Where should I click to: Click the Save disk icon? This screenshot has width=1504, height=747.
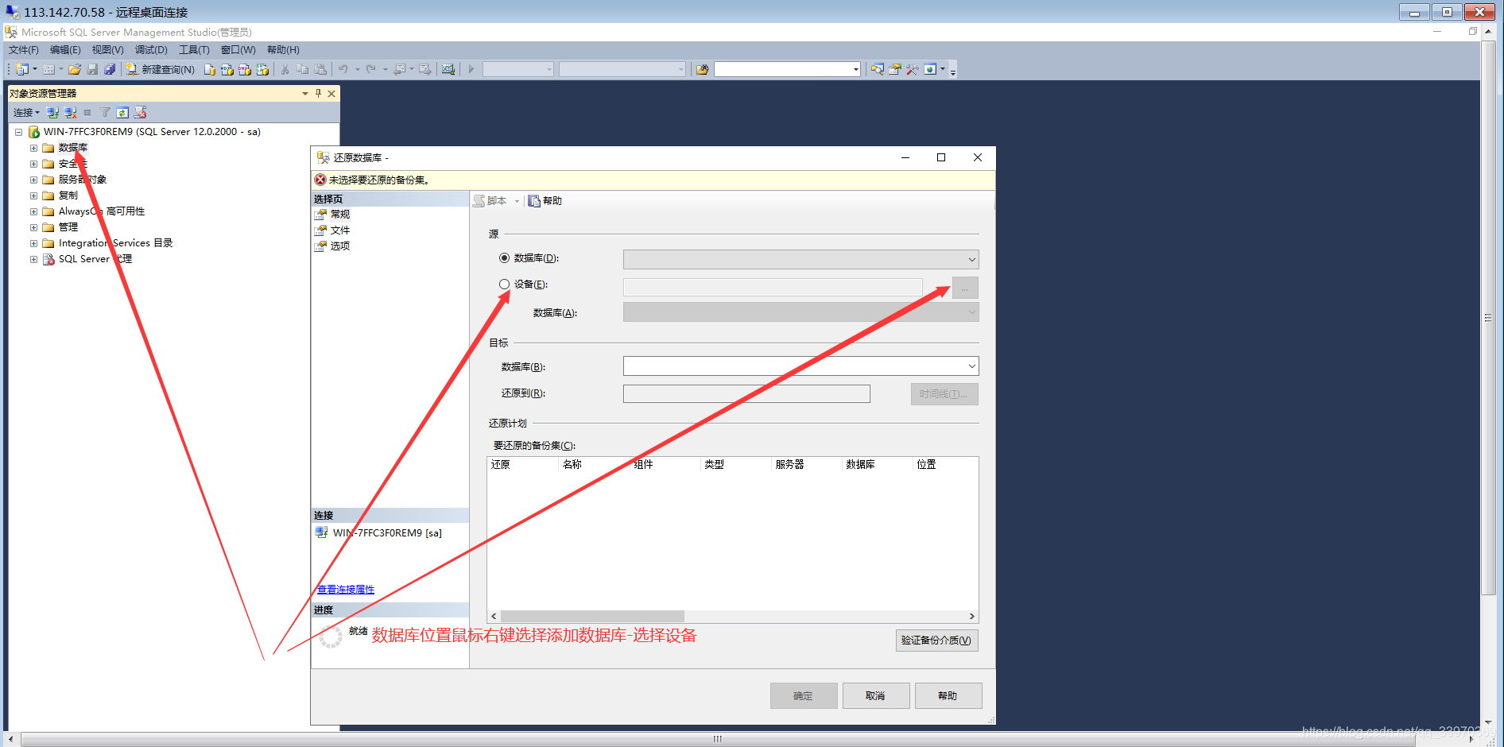92,69
